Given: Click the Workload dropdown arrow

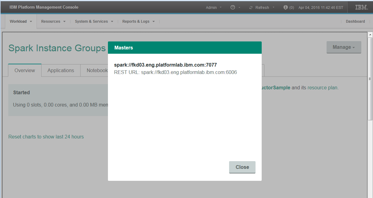Looking at the screenshot, I should 31,21.
